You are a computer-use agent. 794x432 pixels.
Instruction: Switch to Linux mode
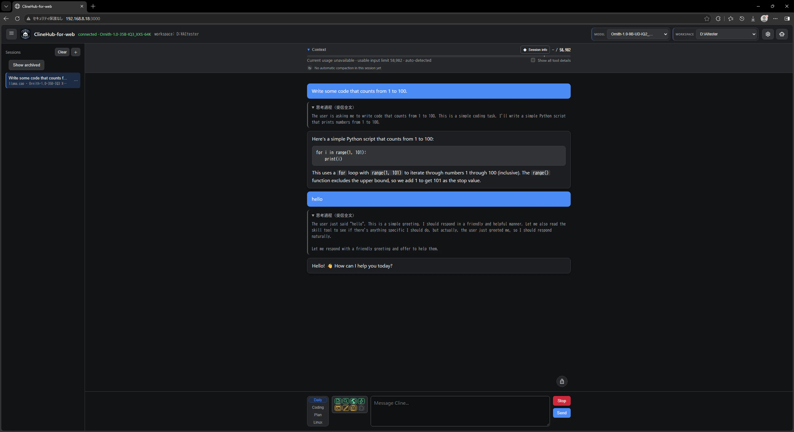[x=318, y=422]
